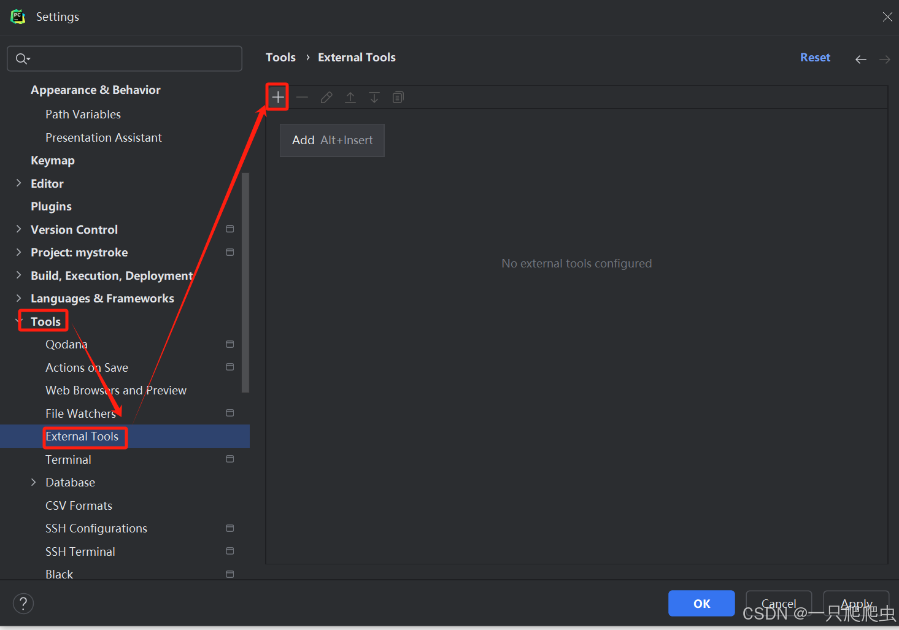Expand the Project: mystroke section

tap(18, 252)
